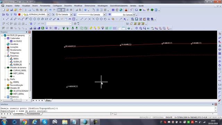Open the Ferramentas menu
Viewport: 222px width, 125px height.
[x=45, y=6]
